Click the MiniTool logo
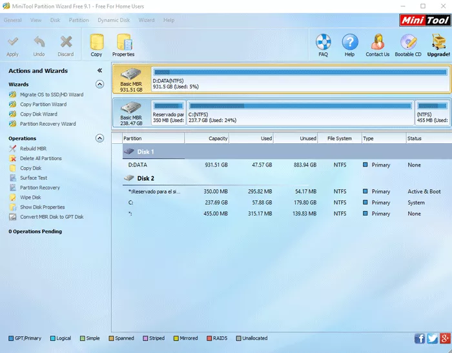This screenshot has width=452, height=353. (425, 20)
